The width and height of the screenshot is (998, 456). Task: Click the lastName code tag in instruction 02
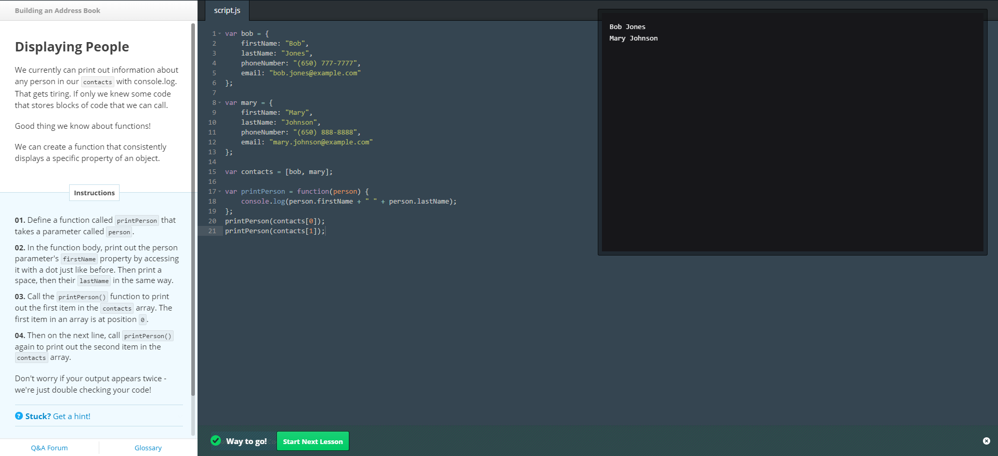pyautogui.click(x=94, y=281)
